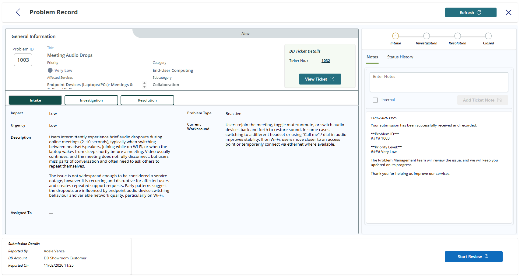
Task: Follow ticket number 1032 link
Action: (326, 61)
